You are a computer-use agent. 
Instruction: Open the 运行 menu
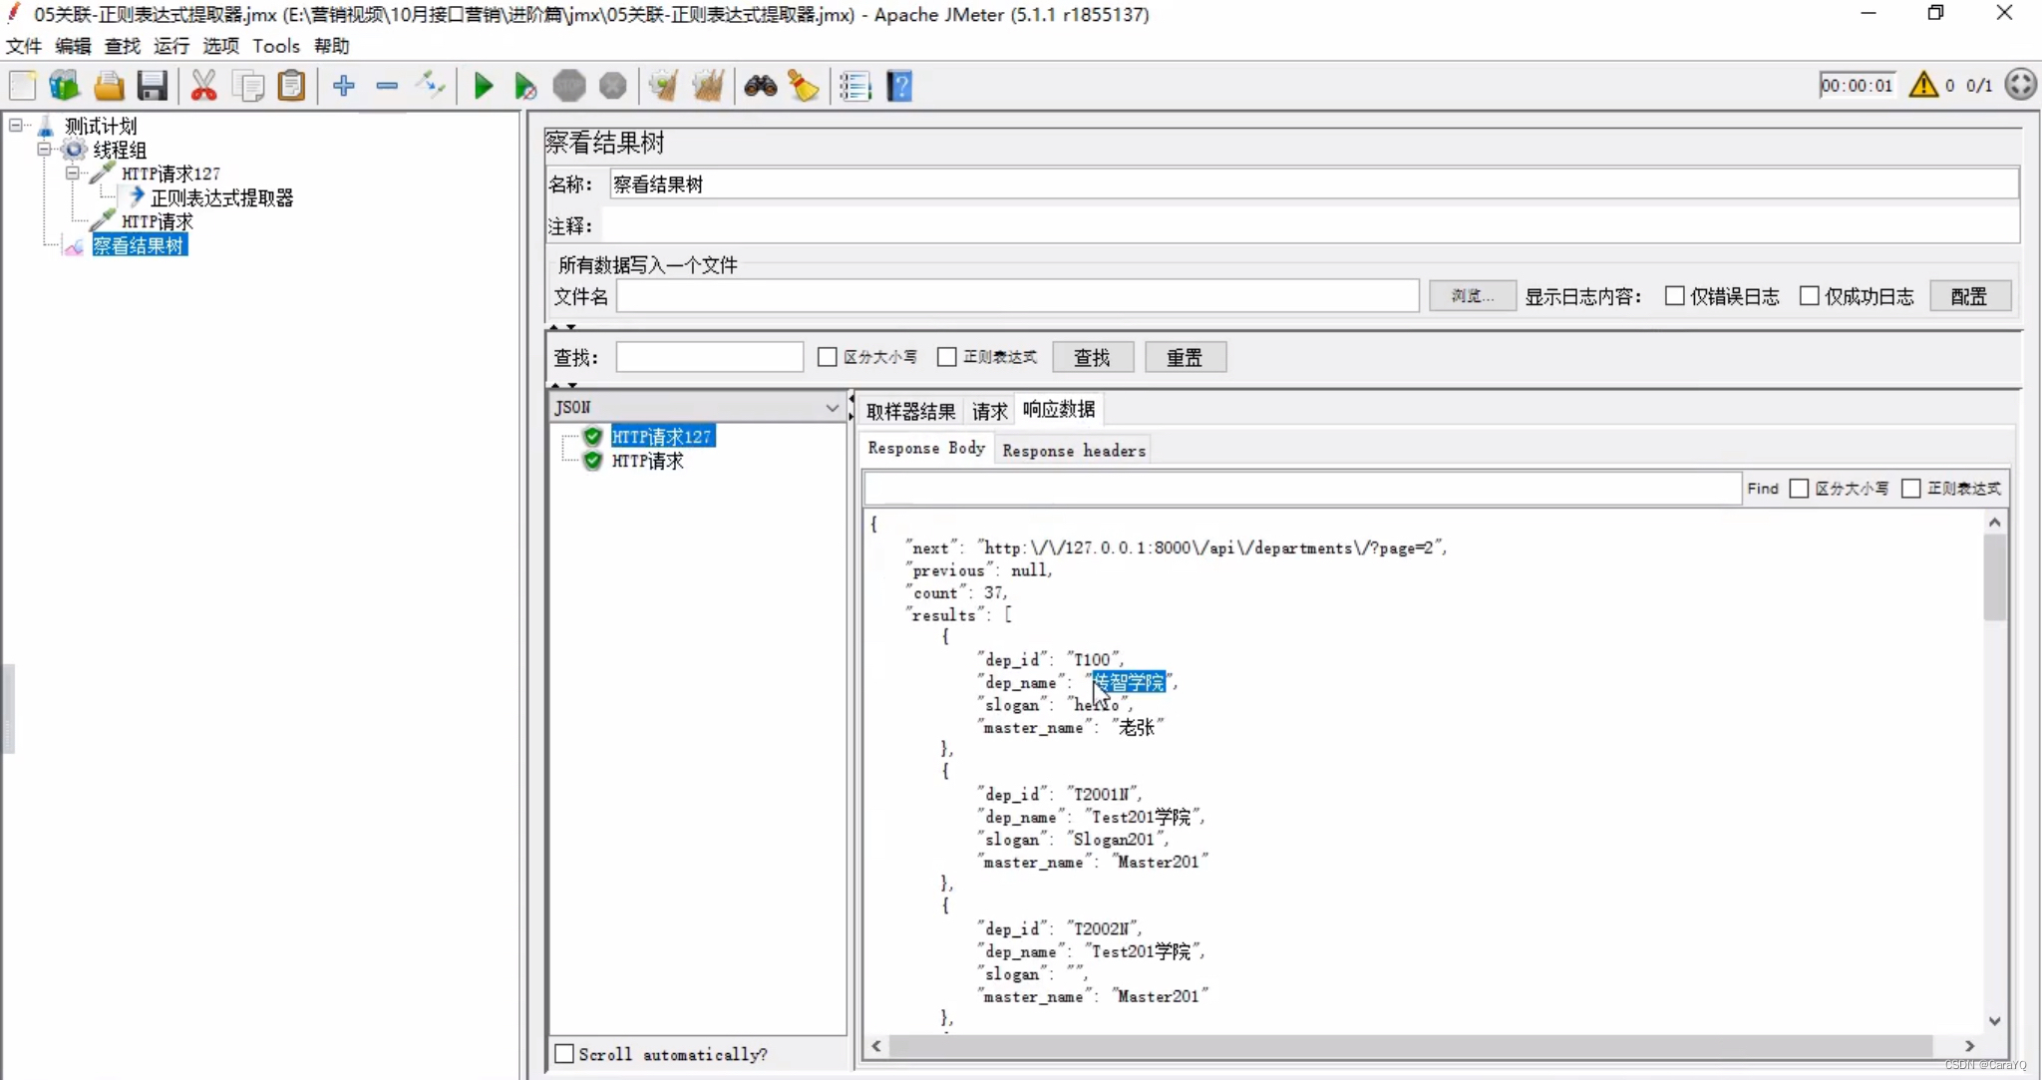tap(171, 46)
